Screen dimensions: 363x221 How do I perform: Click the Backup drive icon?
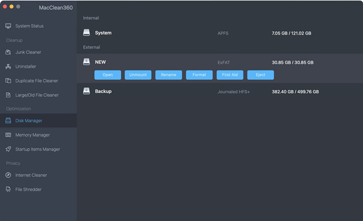tap(86, 91)
